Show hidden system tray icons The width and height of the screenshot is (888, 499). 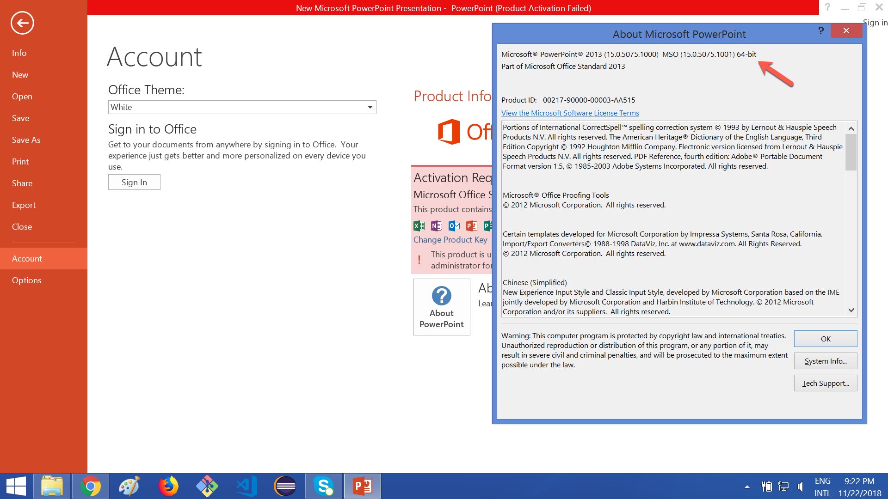coord(747,487)
